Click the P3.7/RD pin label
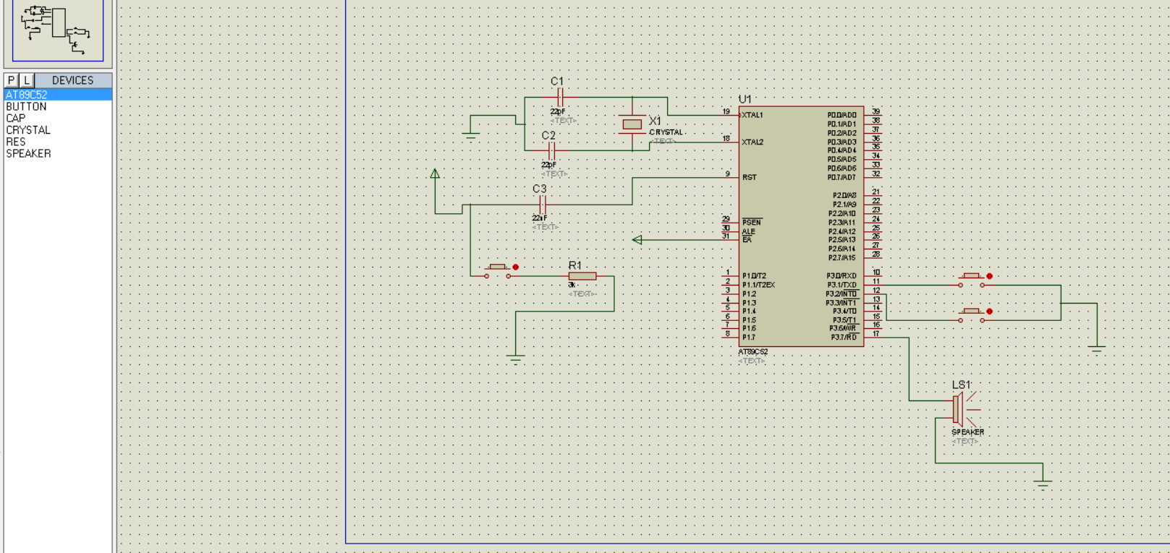The image size is (1170, 553). pyautogui.click(x=844, y=338)
